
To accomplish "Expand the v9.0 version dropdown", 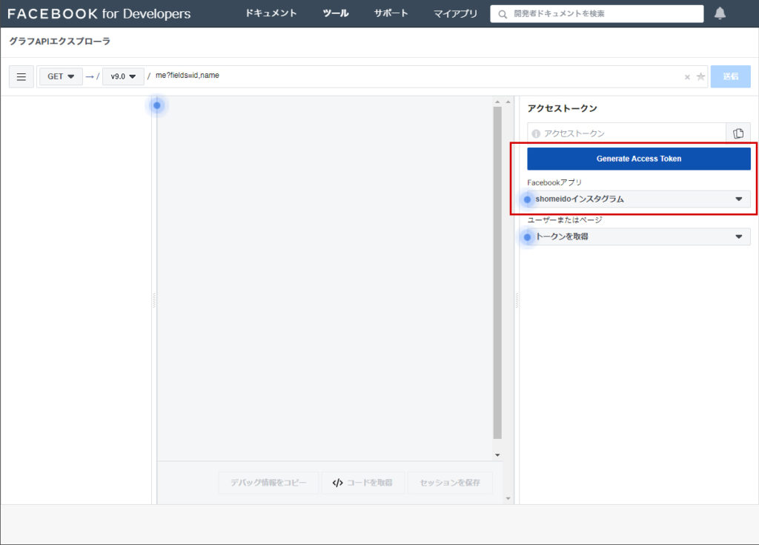I will (x=123, y=76).
